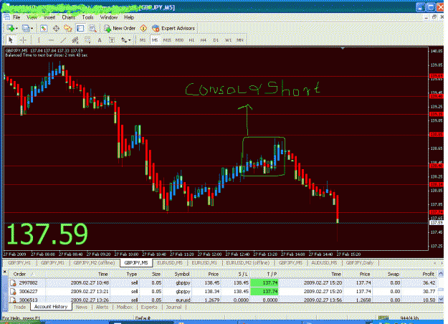Switch chart to M30 timeframe

pos(179,40)
